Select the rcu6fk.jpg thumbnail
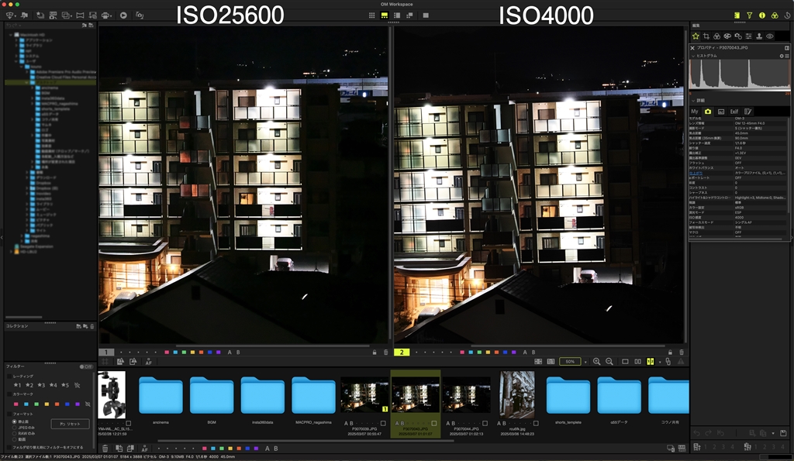Viewport: 794px width, 461px height. pos(517,394)
